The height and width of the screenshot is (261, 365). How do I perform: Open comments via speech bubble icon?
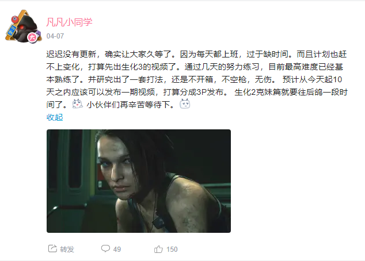coord(105,249)
